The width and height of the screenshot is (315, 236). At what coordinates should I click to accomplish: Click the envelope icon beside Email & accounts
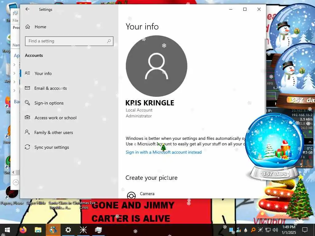tap(27, 88)
